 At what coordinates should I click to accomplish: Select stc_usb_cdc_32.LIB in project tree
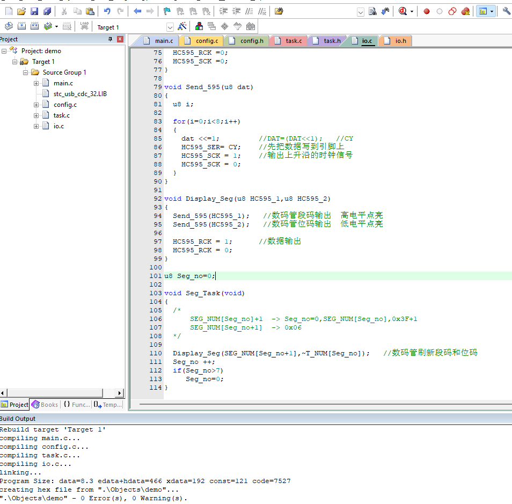pos(80,94)
